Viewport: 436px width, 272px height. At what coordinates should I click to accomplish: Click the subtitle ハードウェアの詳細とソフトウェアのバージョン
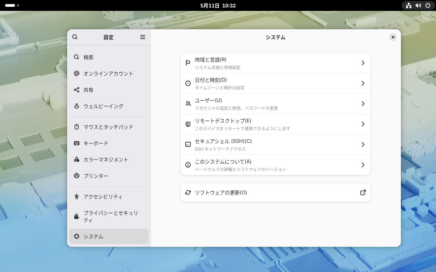[x=240, y=169]
